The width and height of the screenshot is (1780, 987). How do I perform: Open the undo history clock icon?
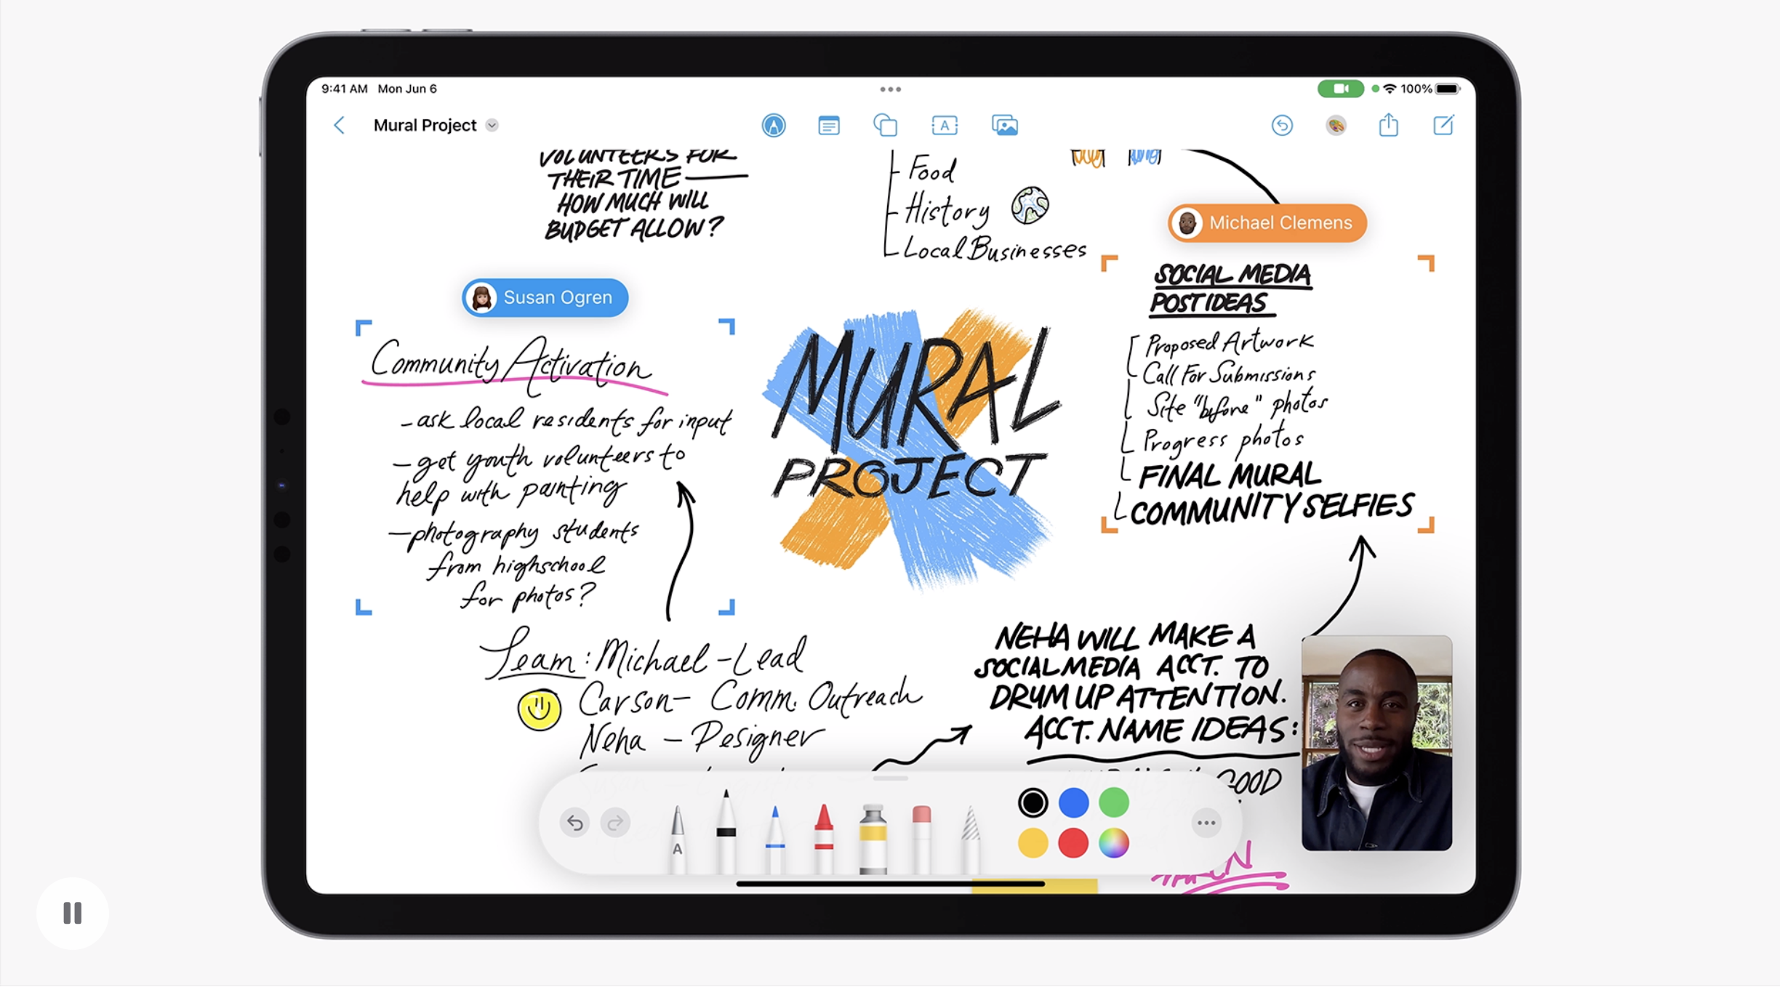pos(1282,126)
